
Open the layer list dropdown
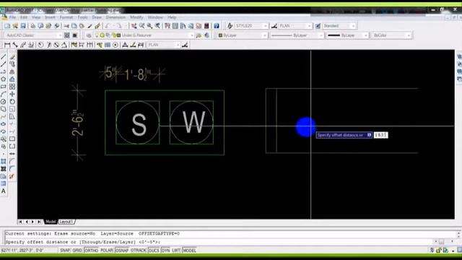point(144,35)
